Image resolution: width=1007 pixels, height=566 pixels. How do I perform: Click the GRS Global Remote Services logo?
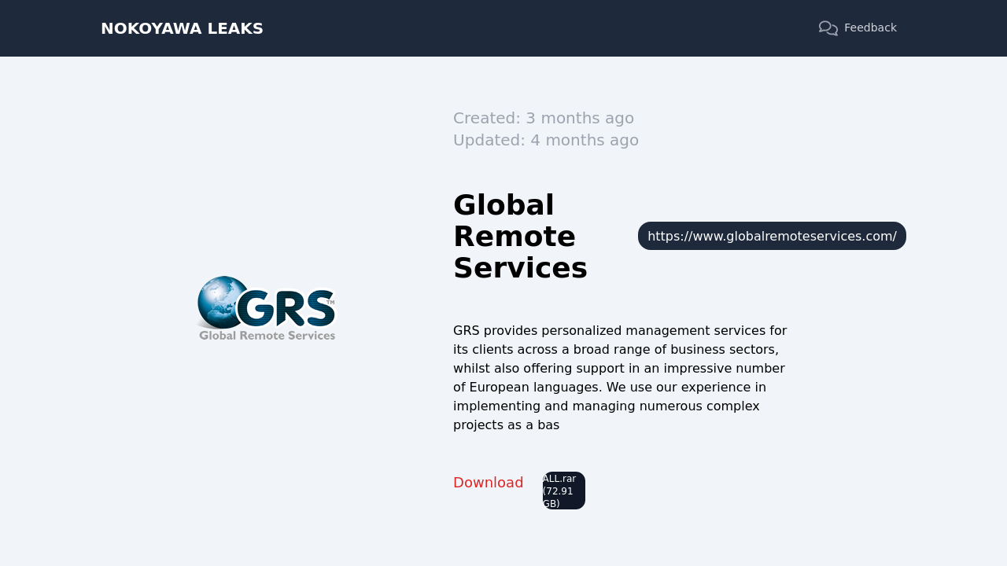(x=266, y=307)
